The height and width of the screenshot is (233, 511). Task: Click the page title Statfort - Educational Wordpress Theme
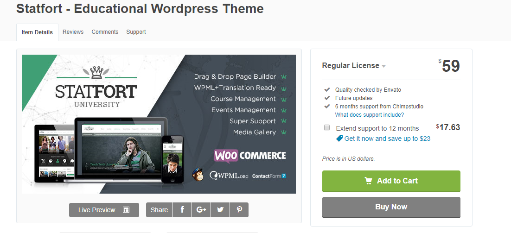click(x=140, y=8)
